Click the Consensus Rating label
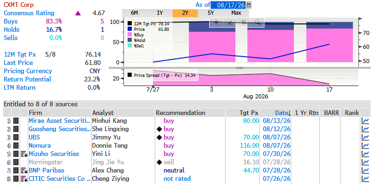Image resolution: width=375 pixels, height=184 pixels. (29, 13)
